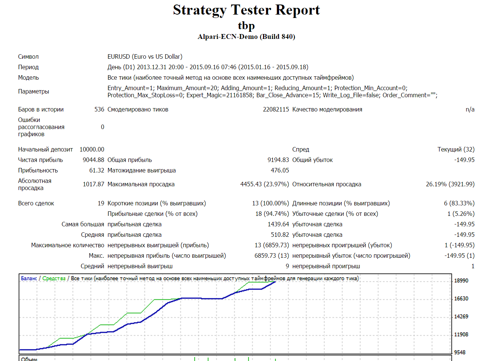Viewport: 486px width, 361px height.
Task: Click the net profit value '9044.88'
Action: (x=94, y=160)
